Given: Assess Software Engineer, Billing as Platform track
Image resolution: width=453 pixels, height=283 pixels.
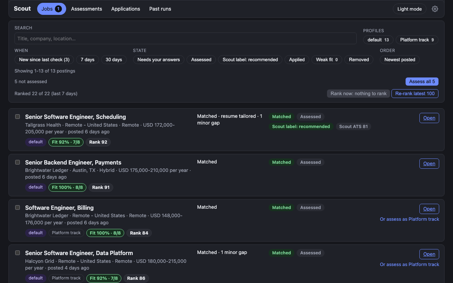Looking at the screenshot, I should pos(409,219).
